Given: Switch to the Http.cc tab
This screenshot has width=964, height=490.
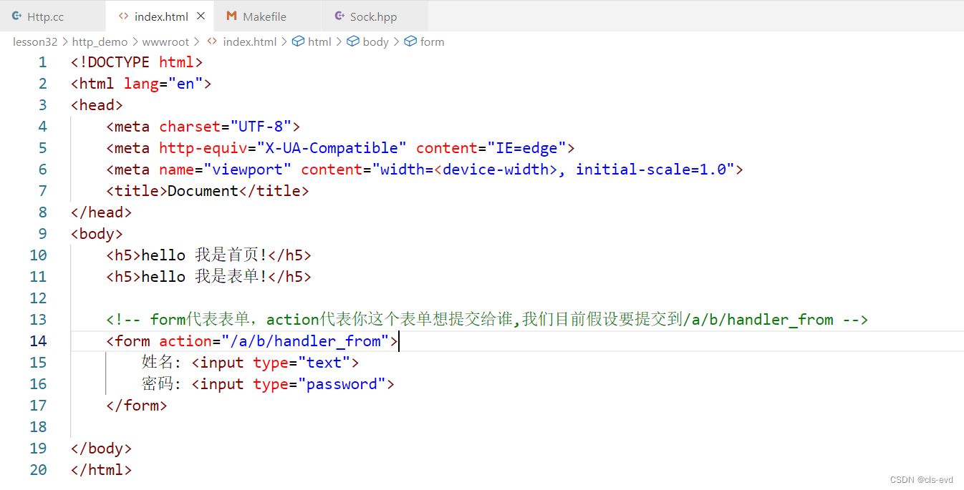Looking at the screenshot, I should [45, 16].
